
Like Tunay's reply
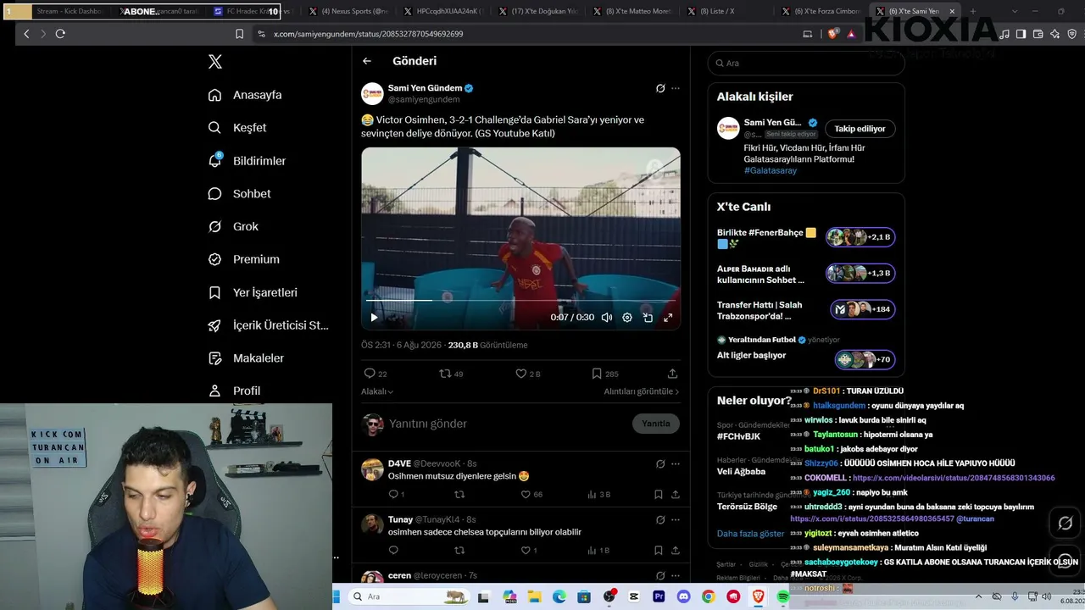tap(528, 551)
